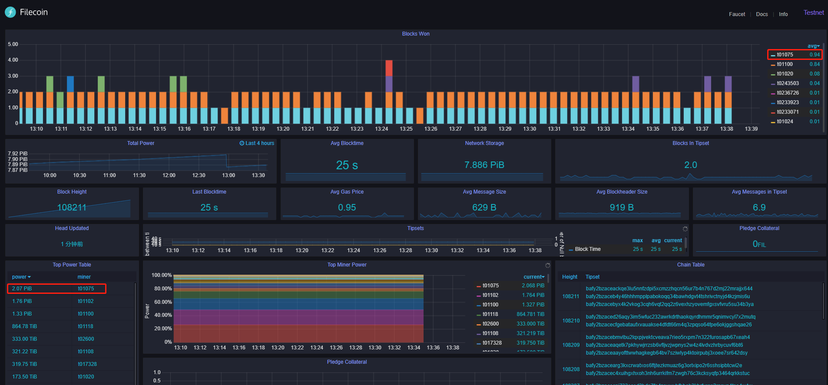
Task: Click height 108209 in Chain Table
Action: (571, 345)
